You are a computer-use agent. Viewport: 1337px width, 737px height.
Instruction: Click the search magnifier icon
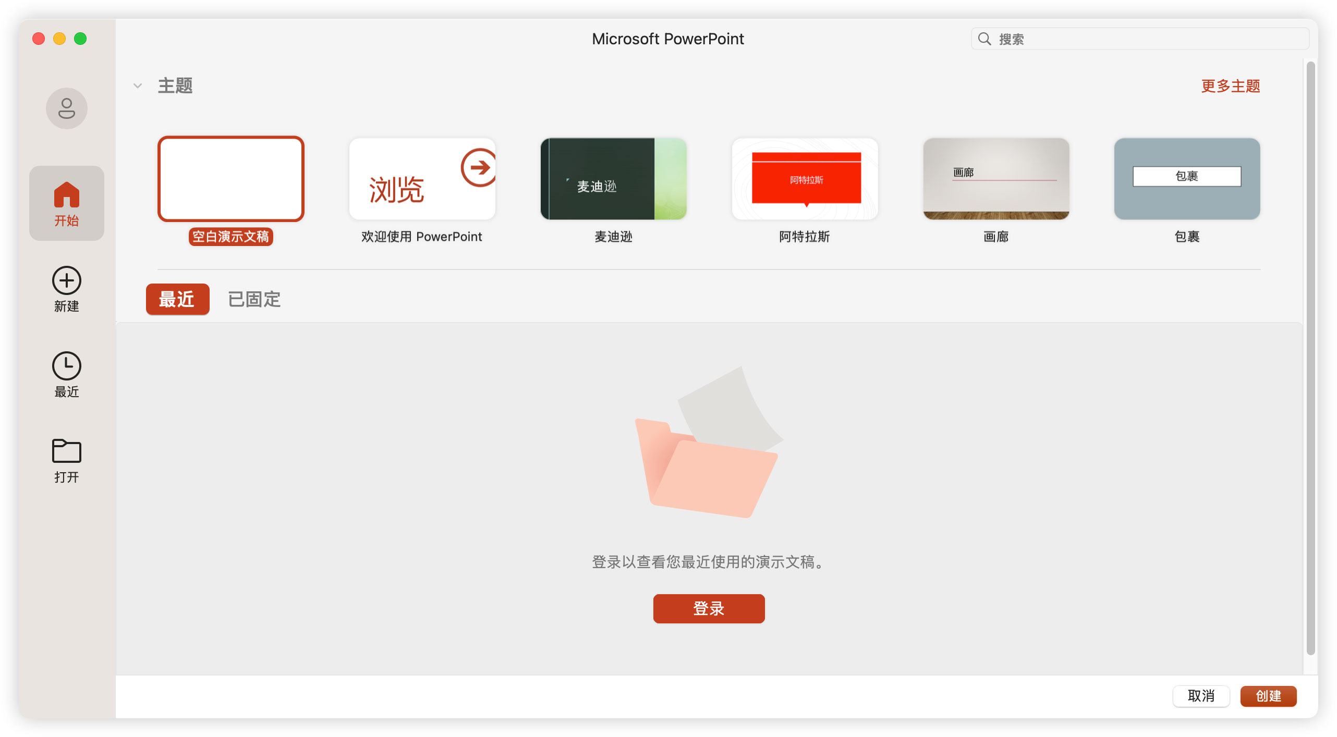[984, 39]
